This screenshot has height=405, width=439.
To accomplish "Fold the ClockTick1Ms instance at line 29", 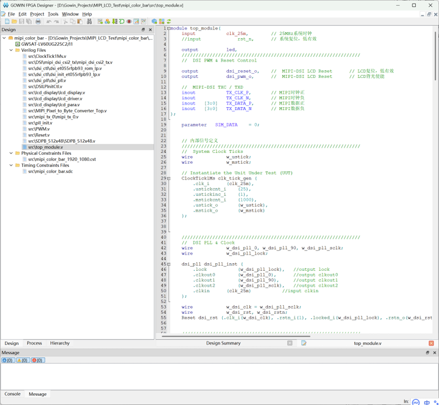I will coord(169,178).
